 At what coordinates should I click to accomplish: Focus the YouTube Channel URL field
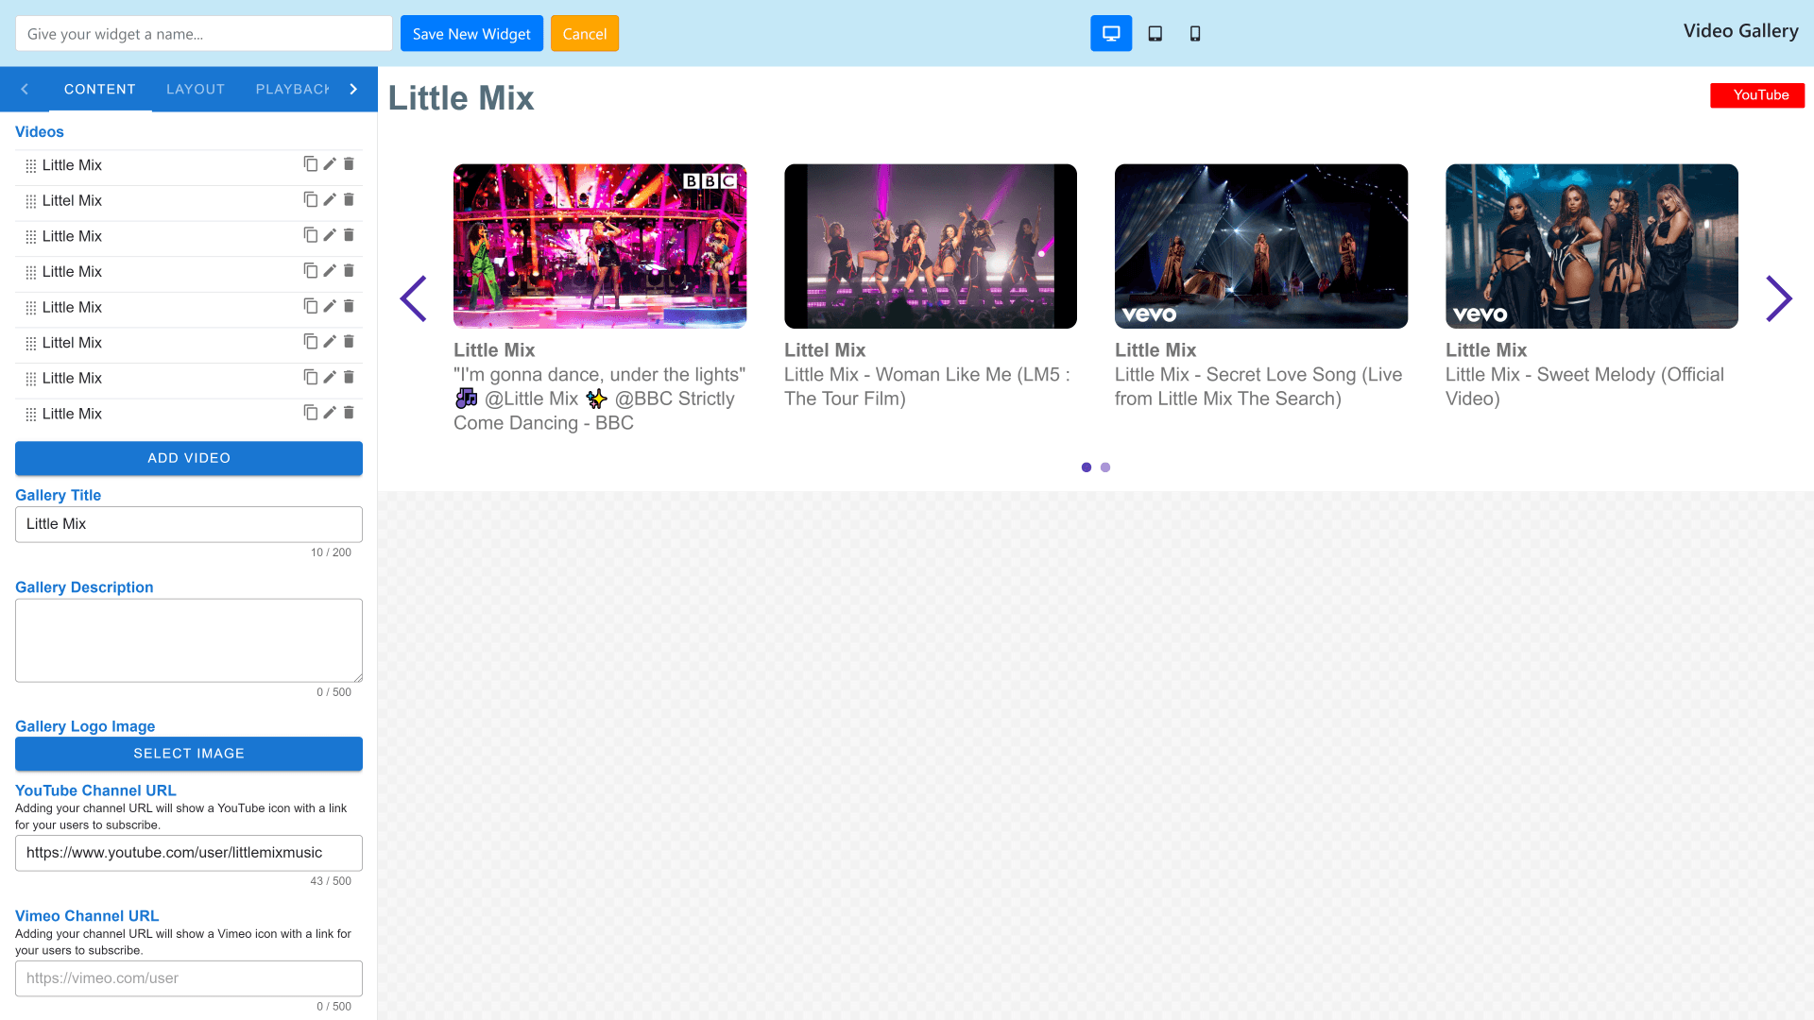click(189, 853)
